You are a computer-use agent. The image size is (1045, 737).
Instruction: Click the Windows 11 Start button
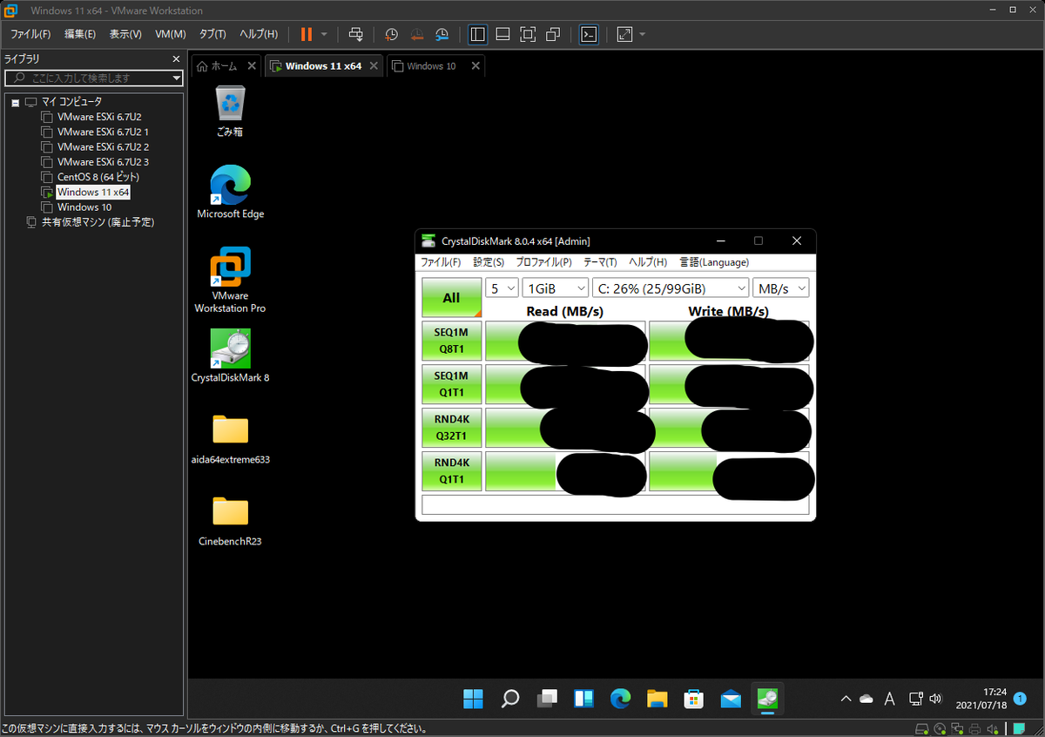point(473,698)
